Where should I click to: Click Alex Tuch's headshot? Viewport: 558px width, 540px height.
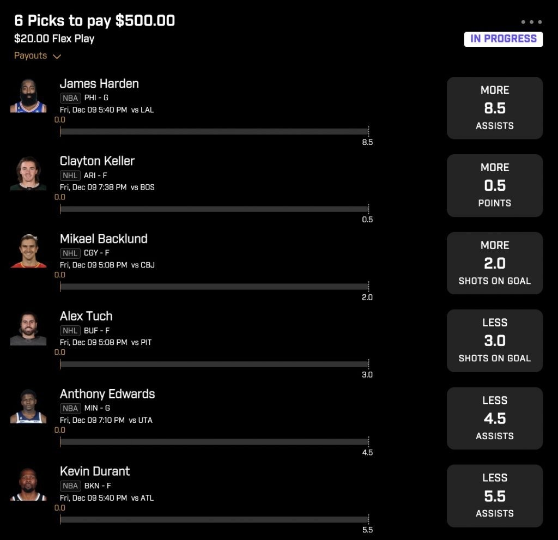[28, 328]
